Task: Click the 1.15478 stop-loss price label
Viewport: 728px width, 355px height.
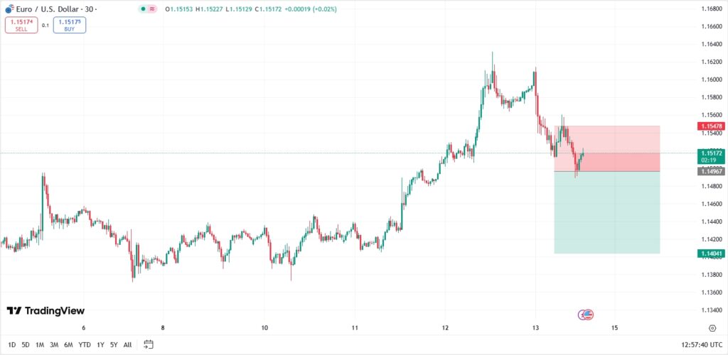Action: pos(711,126)
